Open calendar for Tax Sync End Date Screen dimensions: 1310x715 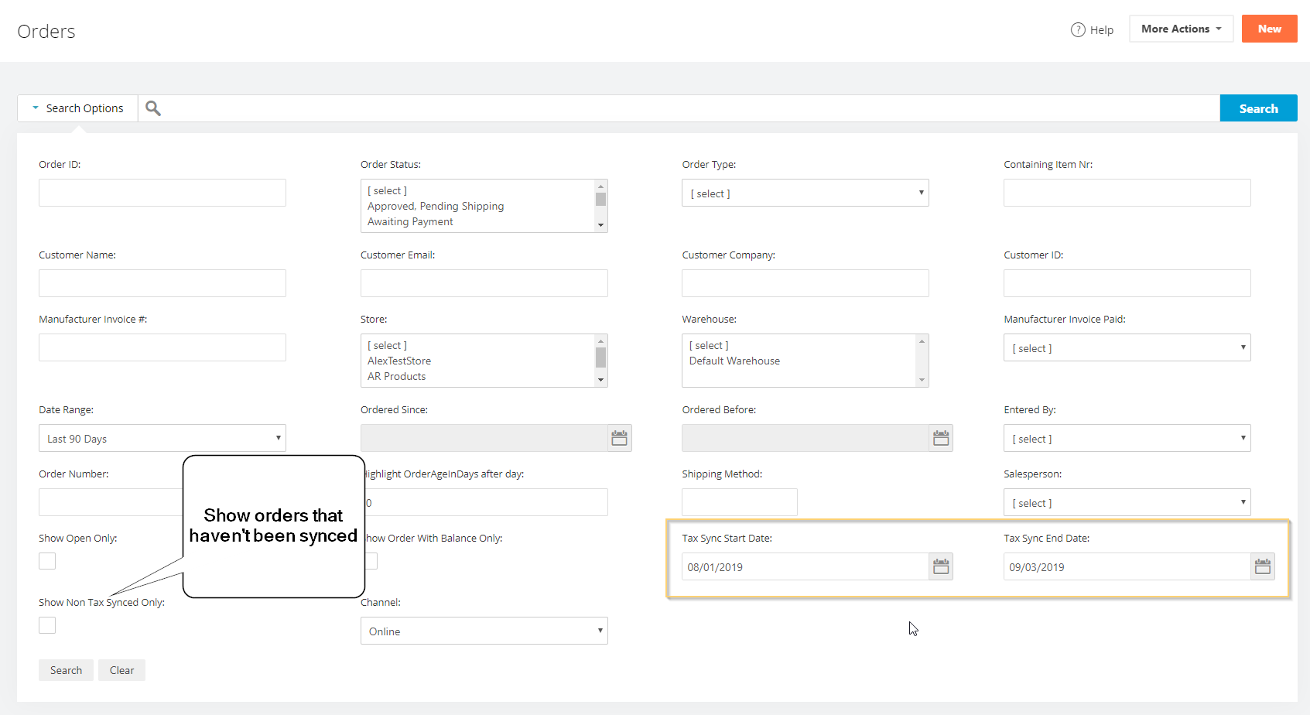click(x=1263, y=566)
